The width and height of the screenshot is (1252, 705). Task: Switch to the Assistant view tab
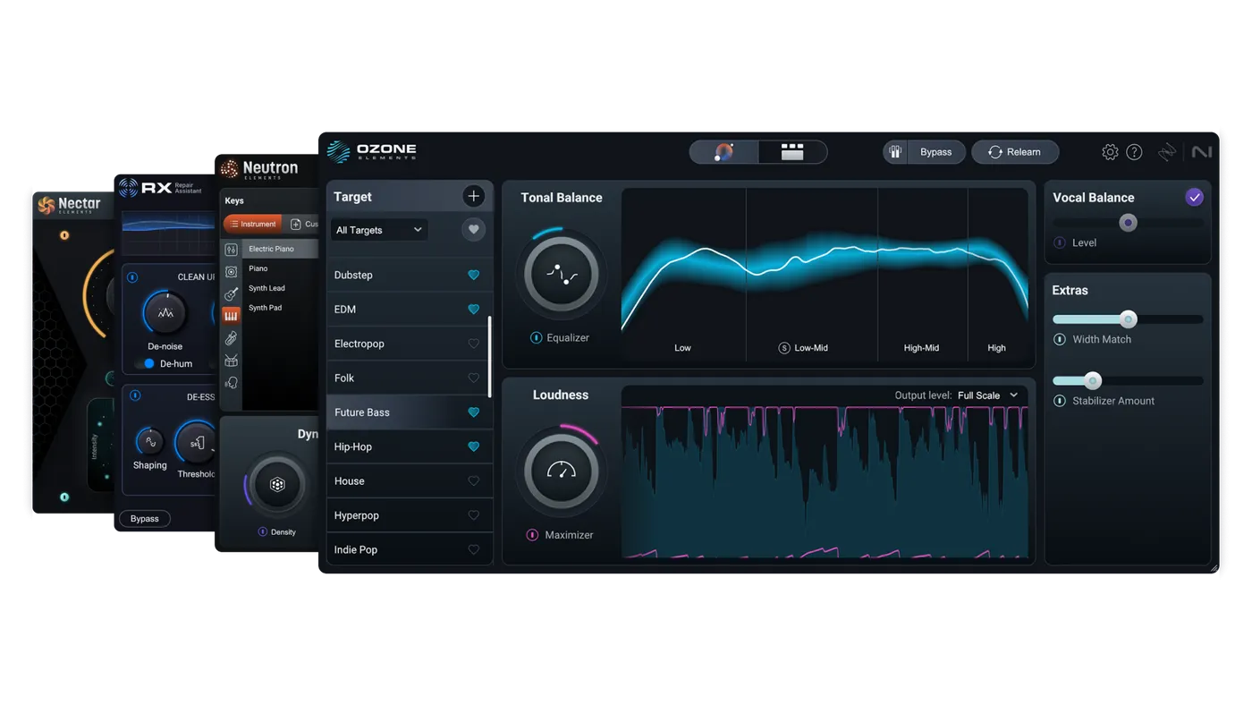pos(723,152)
